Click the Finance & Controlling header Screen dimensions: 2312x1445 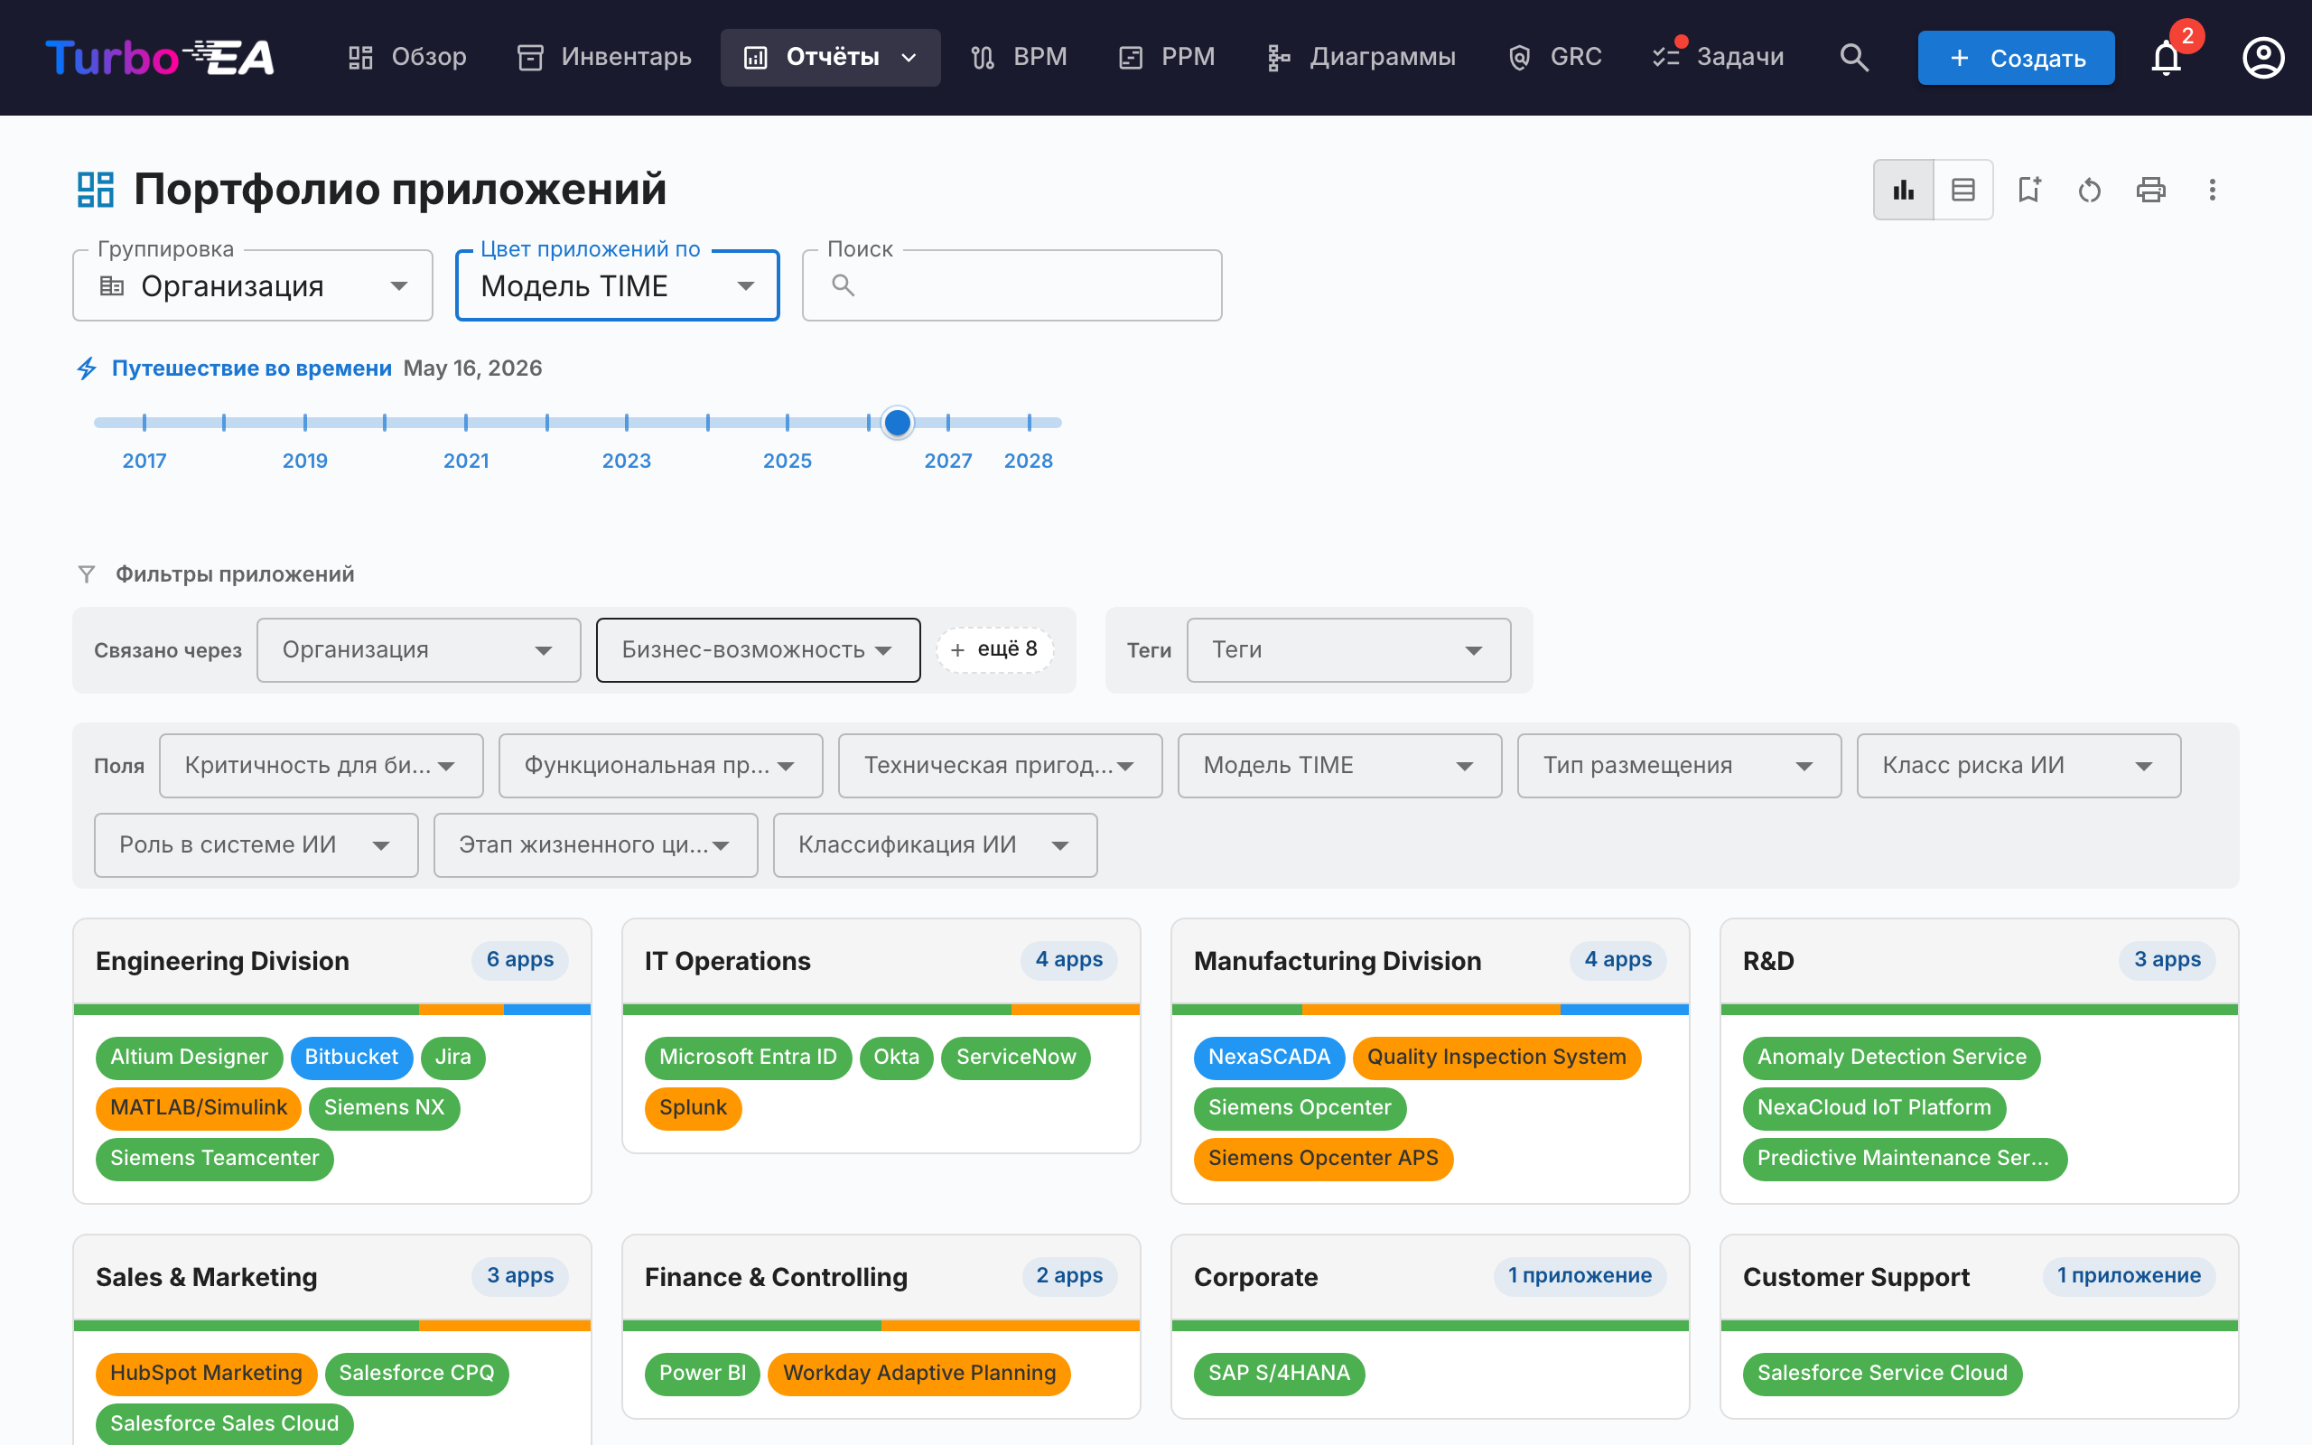tap(881, 1277)
